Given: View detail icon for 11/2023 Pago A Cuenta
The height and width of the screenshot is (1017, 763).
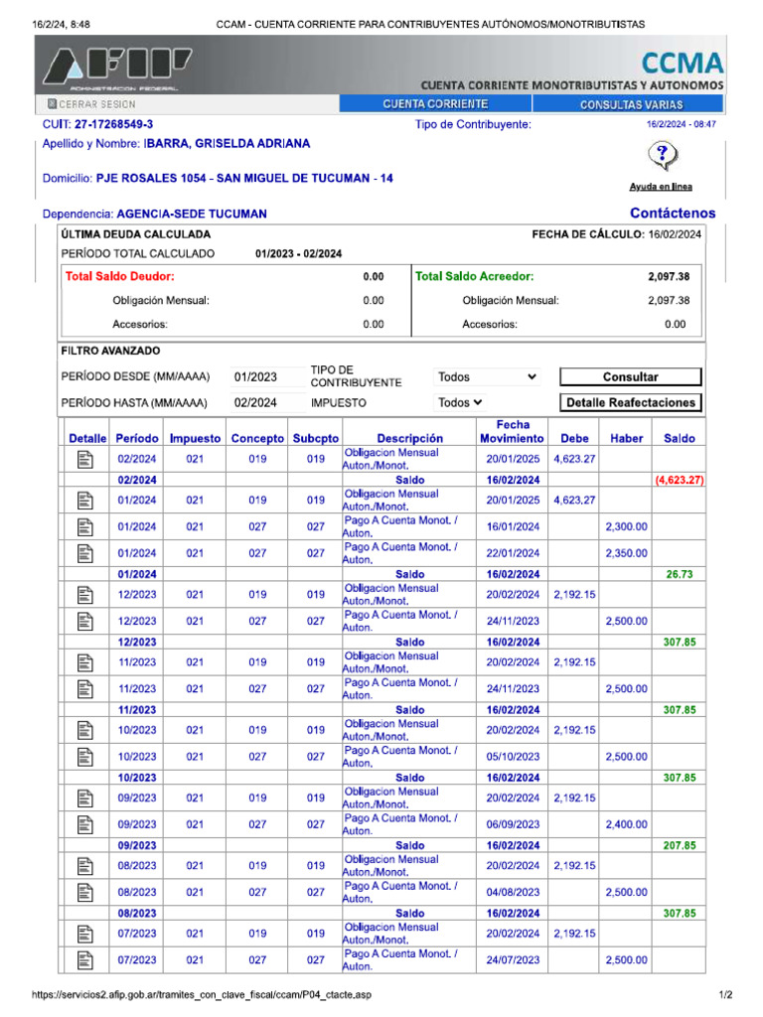Looking at the screenshot, I should 85,688.
